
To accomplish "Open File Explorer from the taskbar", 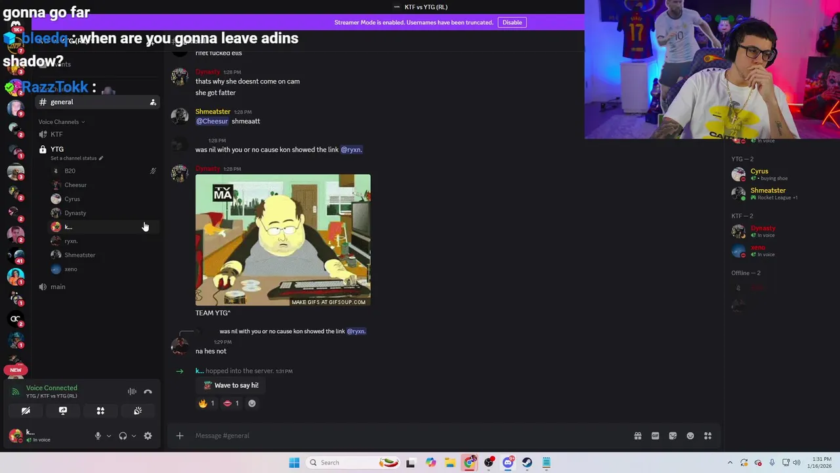I will 450,462.
